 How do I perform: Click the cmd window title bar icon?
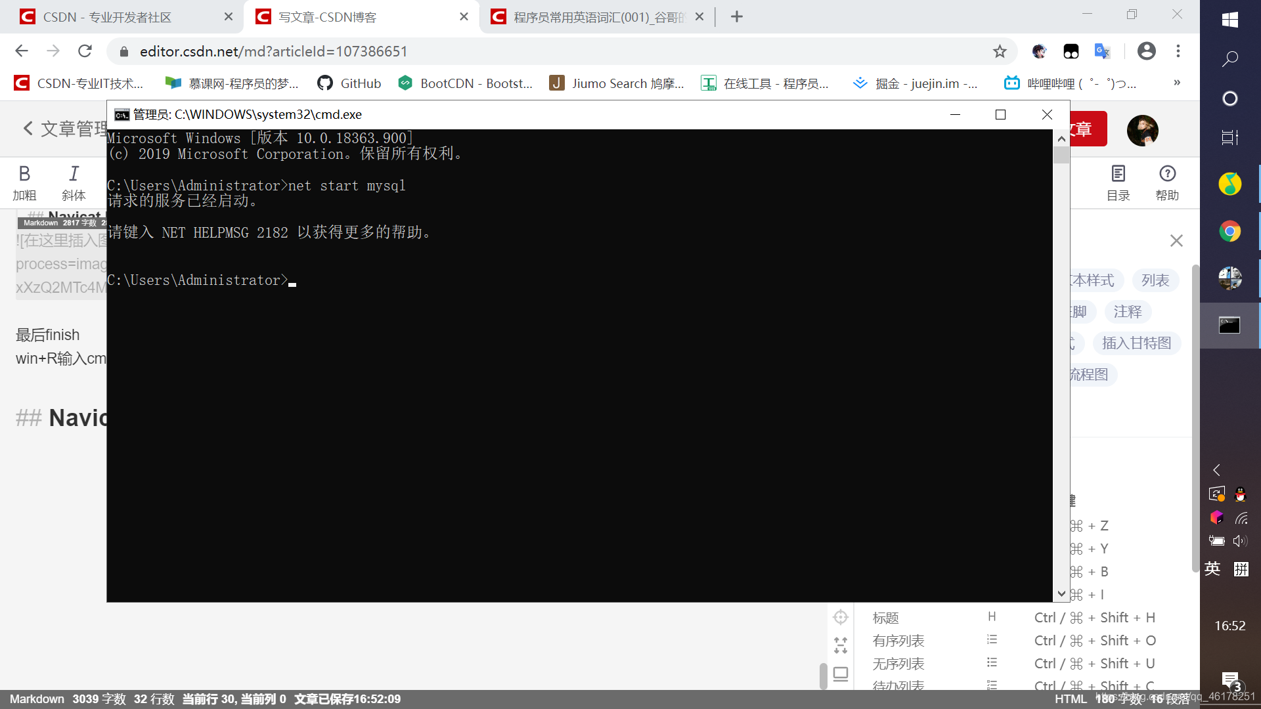tap(122, 115)
